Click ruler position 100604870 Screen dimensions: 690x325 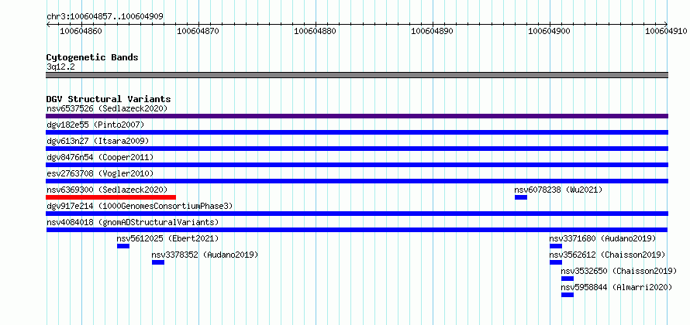click(x=198, y=31)
